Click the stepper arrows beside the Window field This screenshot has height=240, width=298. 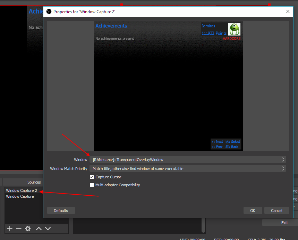283,160
